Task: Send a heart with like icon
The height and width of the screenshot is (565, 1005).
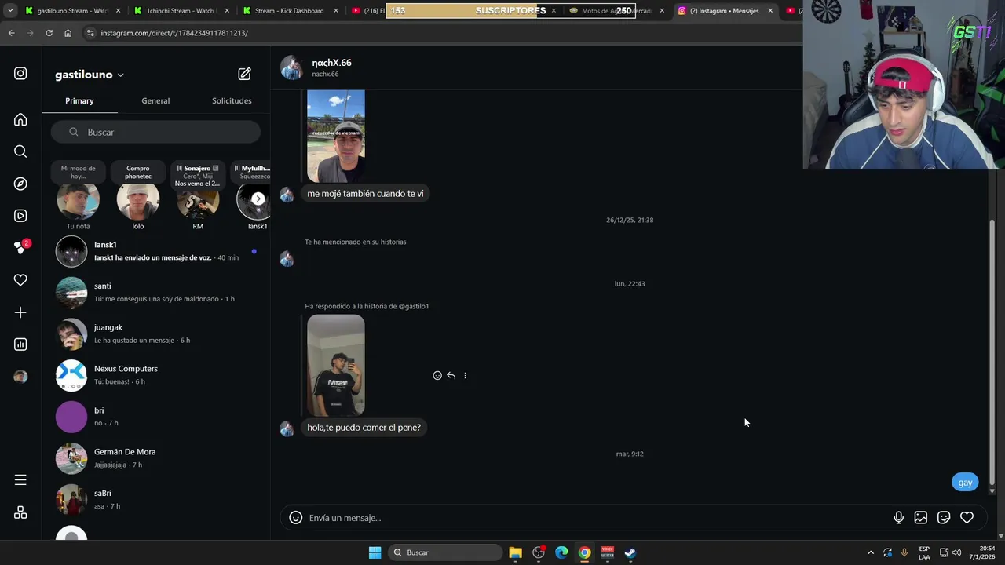Action: tap(967, 518)
